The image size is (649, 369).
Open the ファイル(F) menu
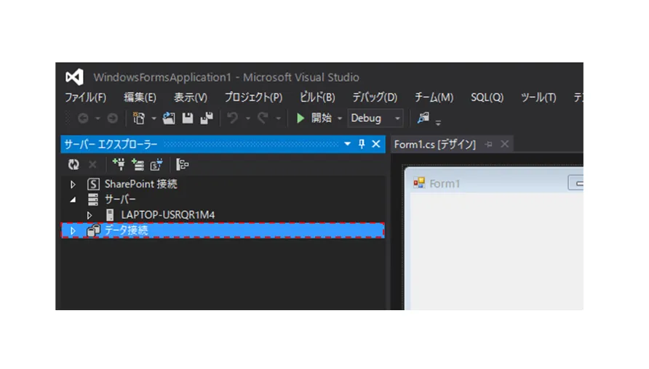[x=85, y=97]
